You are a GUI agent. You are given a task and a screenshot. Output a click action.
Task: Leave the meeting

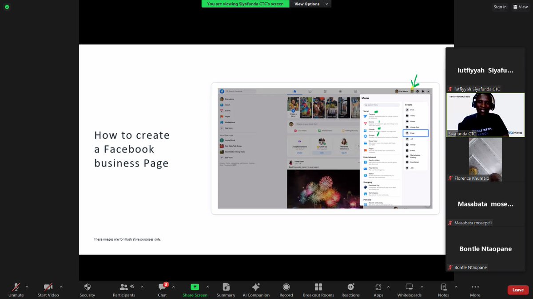click(518, 290)
